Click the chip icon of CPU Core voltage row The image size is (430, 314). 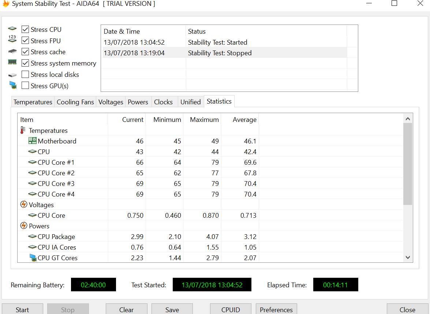coord(32,215)
